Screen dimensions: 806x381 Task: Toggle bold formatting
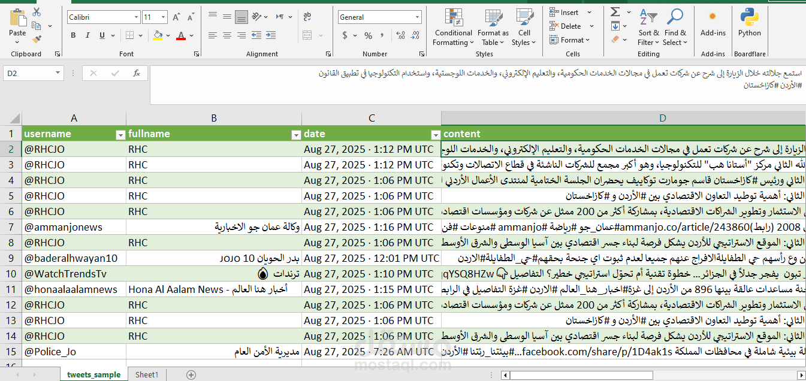pyautogui.click(x=73, y=35)
